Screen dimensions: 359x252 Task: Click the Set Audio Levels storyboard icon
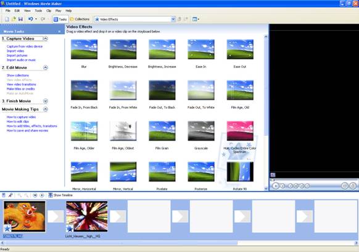pyautogui.click(x=4, y=195)
